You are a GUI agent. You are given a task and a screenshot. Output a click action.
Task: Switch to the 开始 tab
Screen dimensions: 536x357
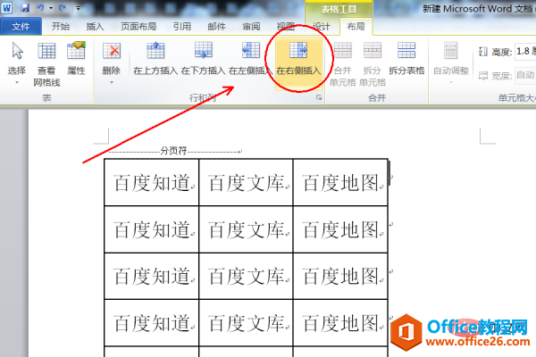[61, 26]
